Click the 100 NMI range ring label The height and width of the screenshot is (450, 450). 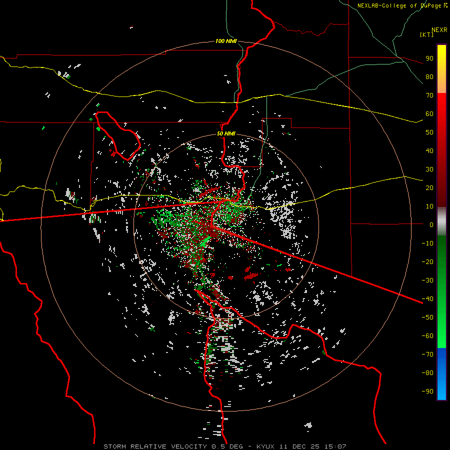(226, 41)
